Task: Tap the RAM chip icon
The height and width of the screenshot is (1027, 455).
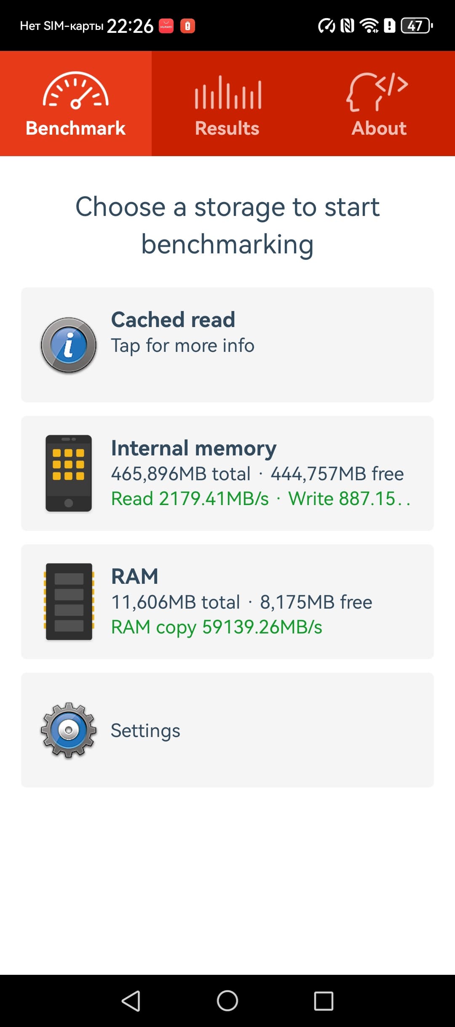Action: pos(69,601)
